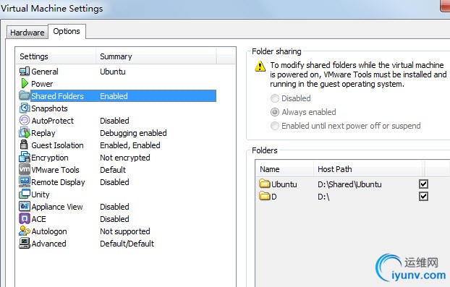Image resolution: width=450 pixels, height=287 pixels.
Task: Select the Disabled folder sharing radio button
Action: pos(275,98)
